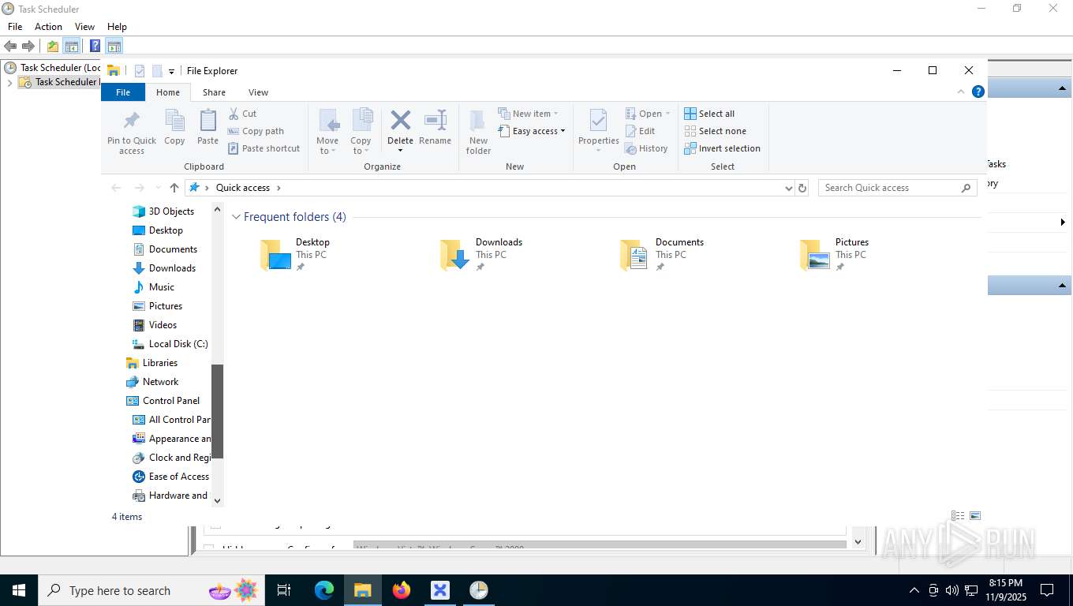Click the Properties icon in ribbon
The image size is (1073, 606).
pyautogui.click(x=598, y=121)
